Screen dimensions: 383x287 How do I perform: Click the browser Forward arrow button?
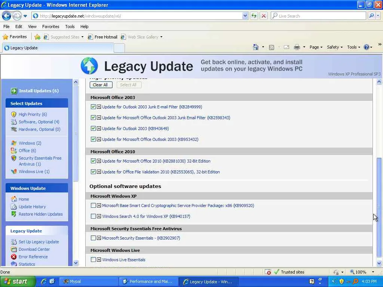click(17, 16)
